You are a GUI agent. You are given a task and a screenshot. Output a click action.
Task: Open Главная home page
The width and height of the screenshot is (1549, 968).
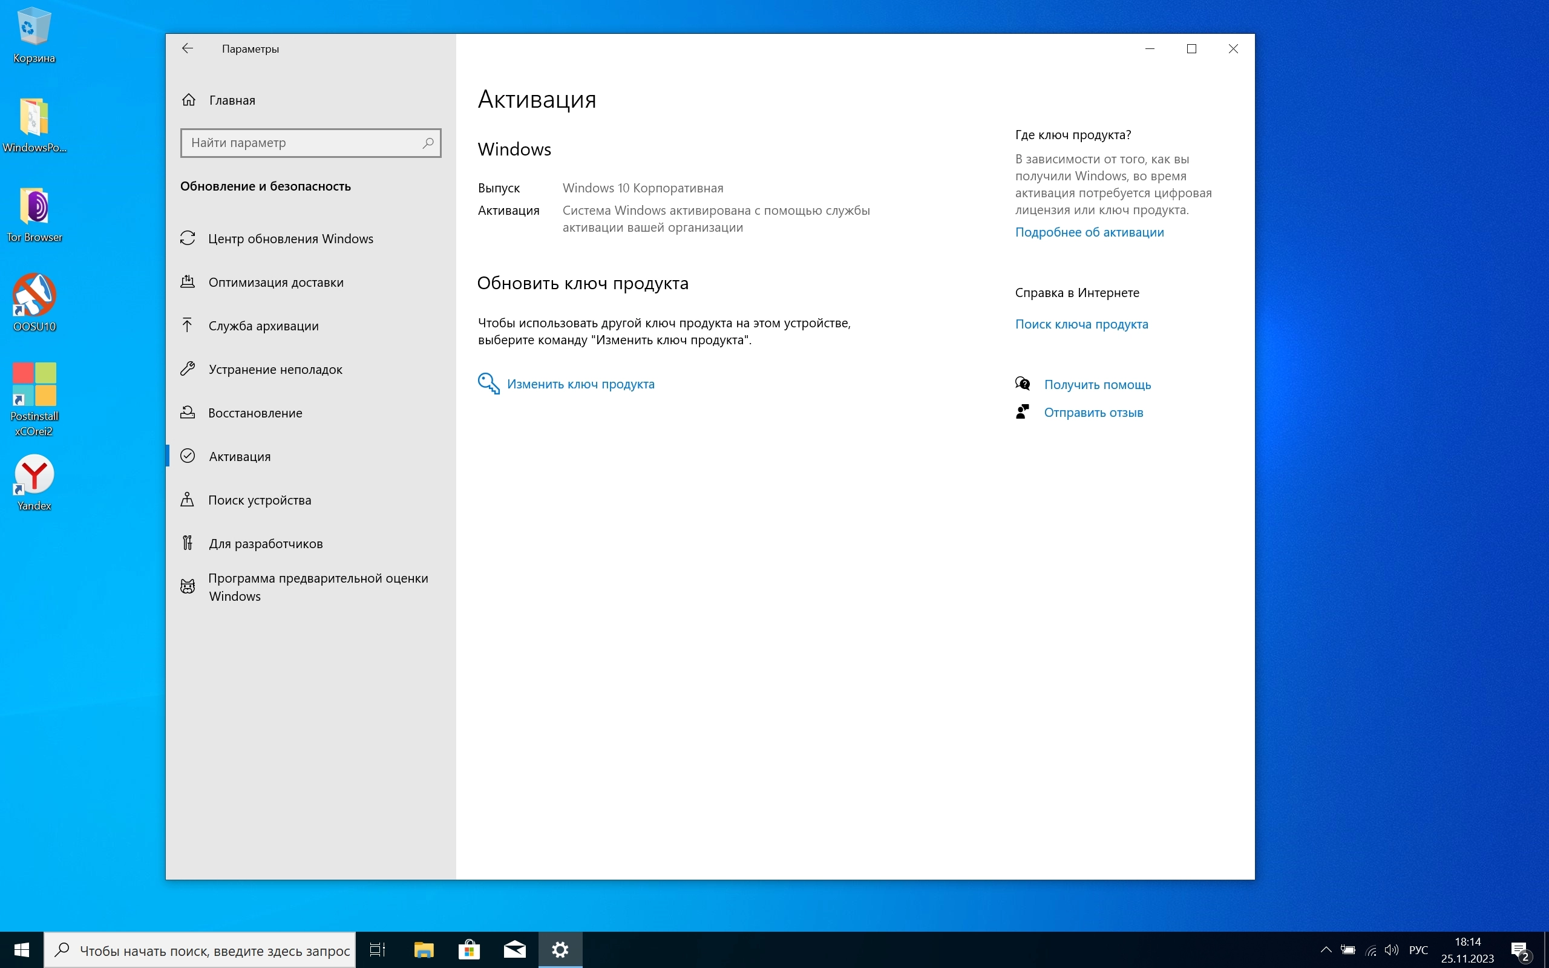click(232, 100)
